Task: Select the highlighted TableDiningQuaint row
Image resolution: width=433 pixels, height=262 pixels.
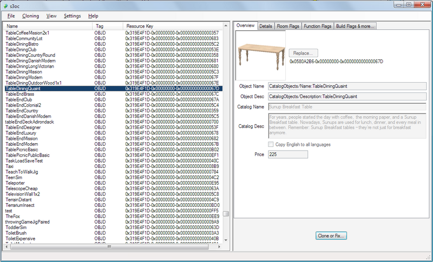Action: pos(114,89)
